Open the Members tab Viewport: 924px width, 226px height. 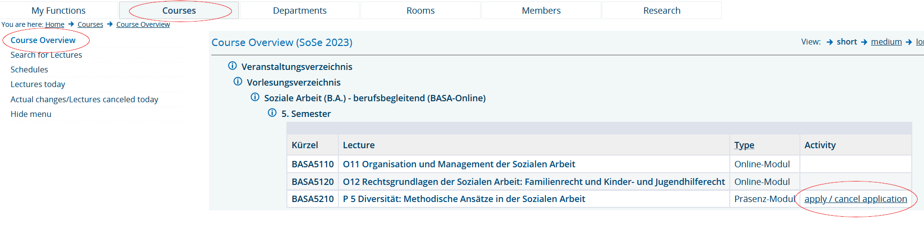(541, 10)
